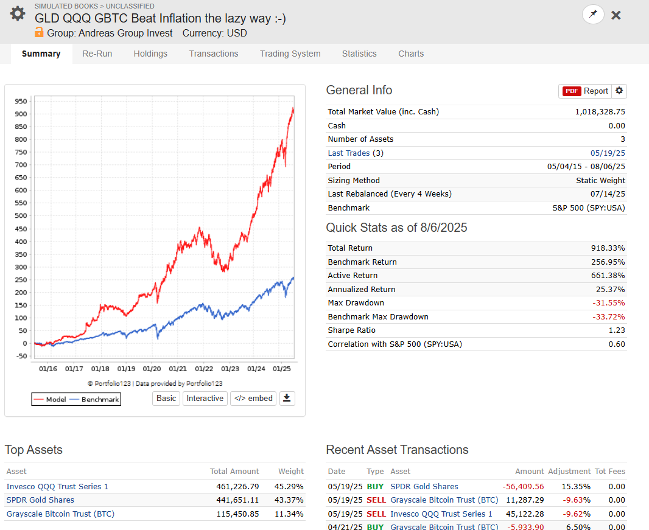Image resolution: width=649 pixels, height=530 pixels.
Task: Open the Trading System tab
Action: (x=290, y=54)
